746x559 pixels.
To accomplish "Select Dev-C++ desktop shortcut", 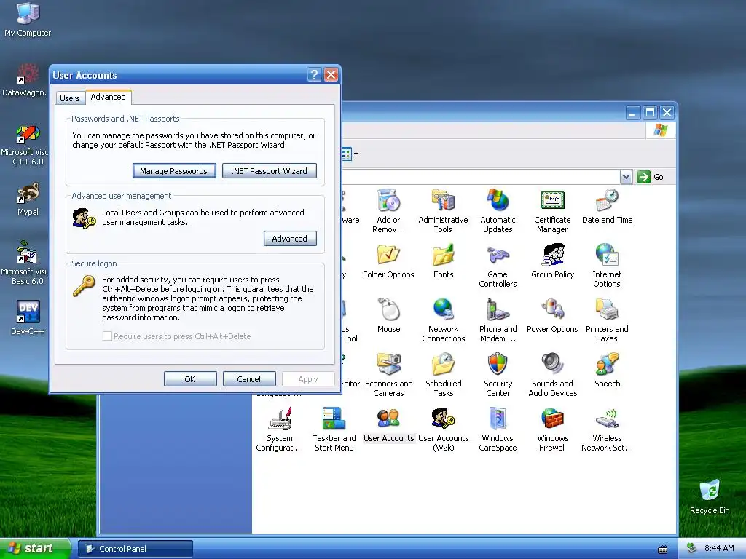I will coord(28,317).
